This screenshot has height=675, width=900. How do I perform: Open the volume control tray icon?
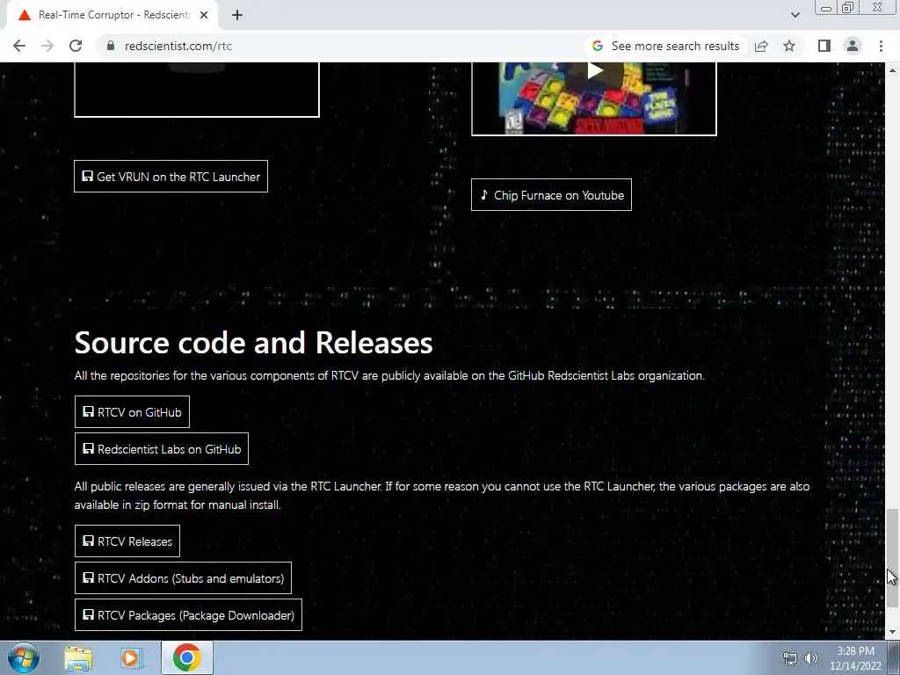pyautogui.click(x=810, y=658)
